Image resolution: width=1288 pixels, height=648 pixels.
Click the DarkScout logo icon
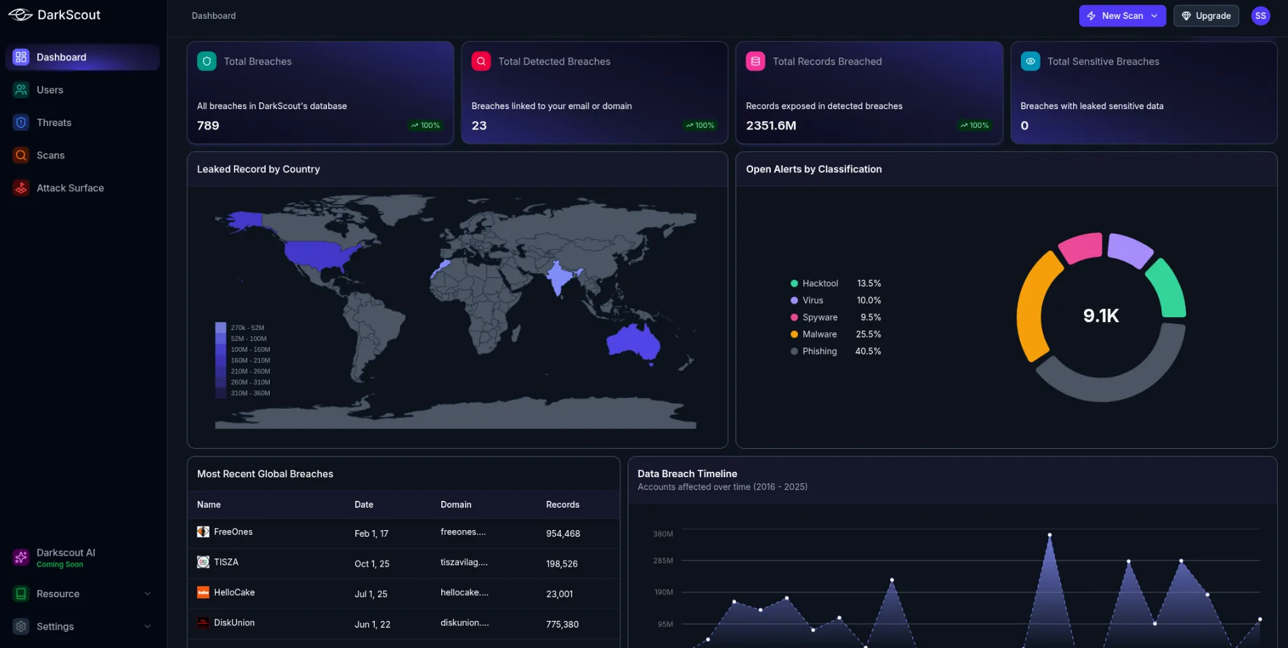(20, 15)
